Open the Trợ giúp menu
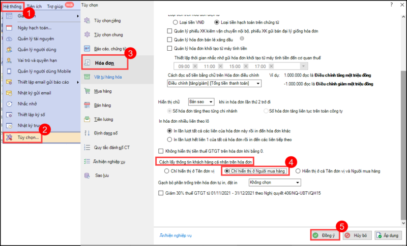 point(55,7)
